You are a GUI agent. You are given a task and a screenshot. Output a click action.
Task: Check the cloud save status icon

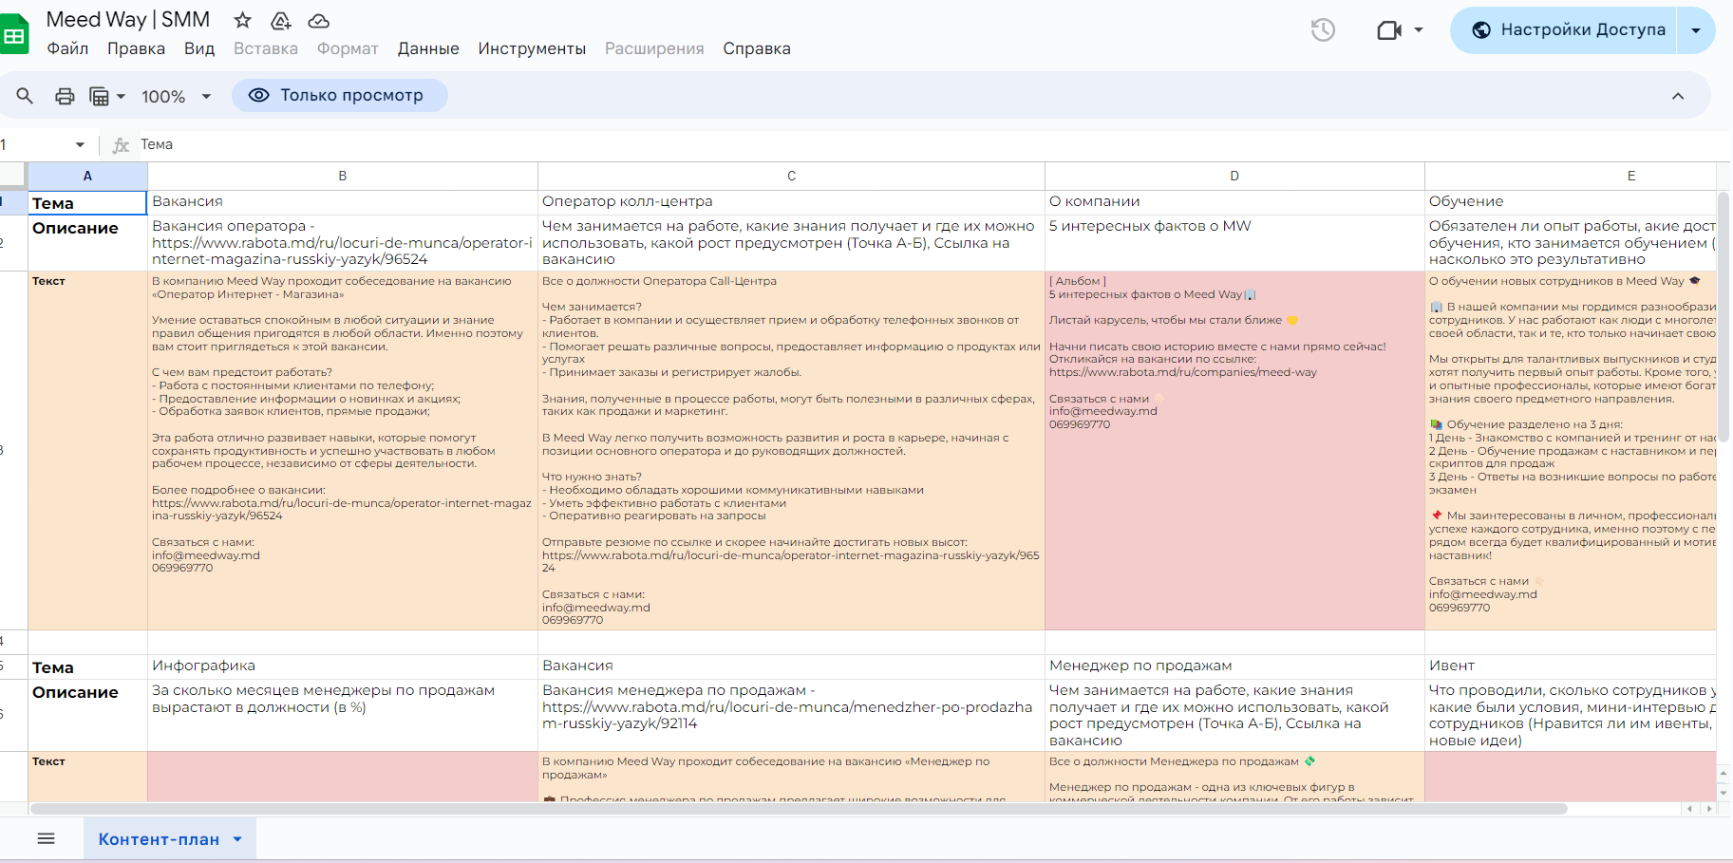[319, 20]
